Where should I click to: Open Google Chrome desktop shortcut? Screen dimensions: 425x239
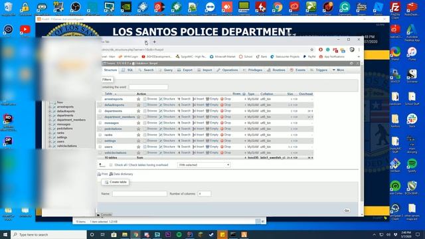point(278,7)
